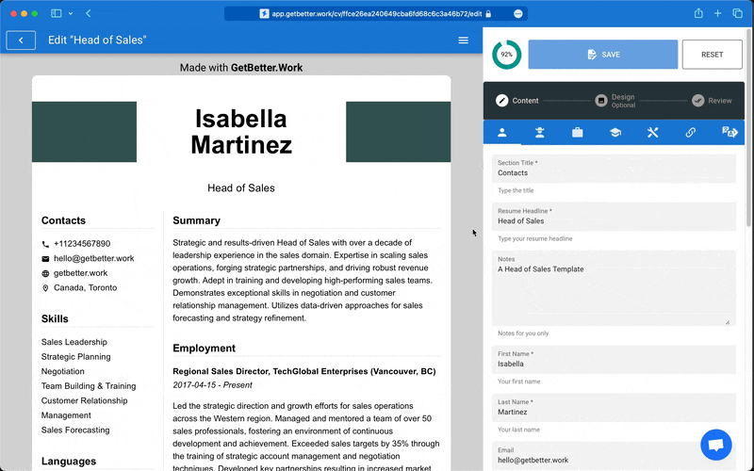This screenshot has width=754, height=471.
Task: Open the contacts person tab icon
Action: [x=502, y=133]
